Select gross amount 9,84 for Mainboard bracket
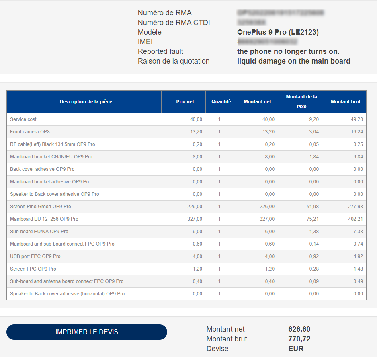The height and width of the screenshot is (357, 377). point(358,157)
